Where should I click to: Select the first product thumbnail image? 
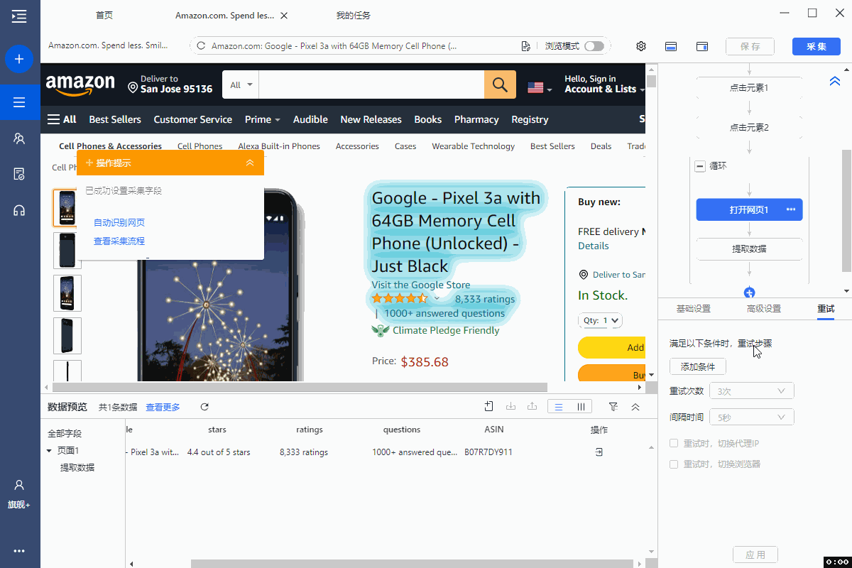[67, 208]
